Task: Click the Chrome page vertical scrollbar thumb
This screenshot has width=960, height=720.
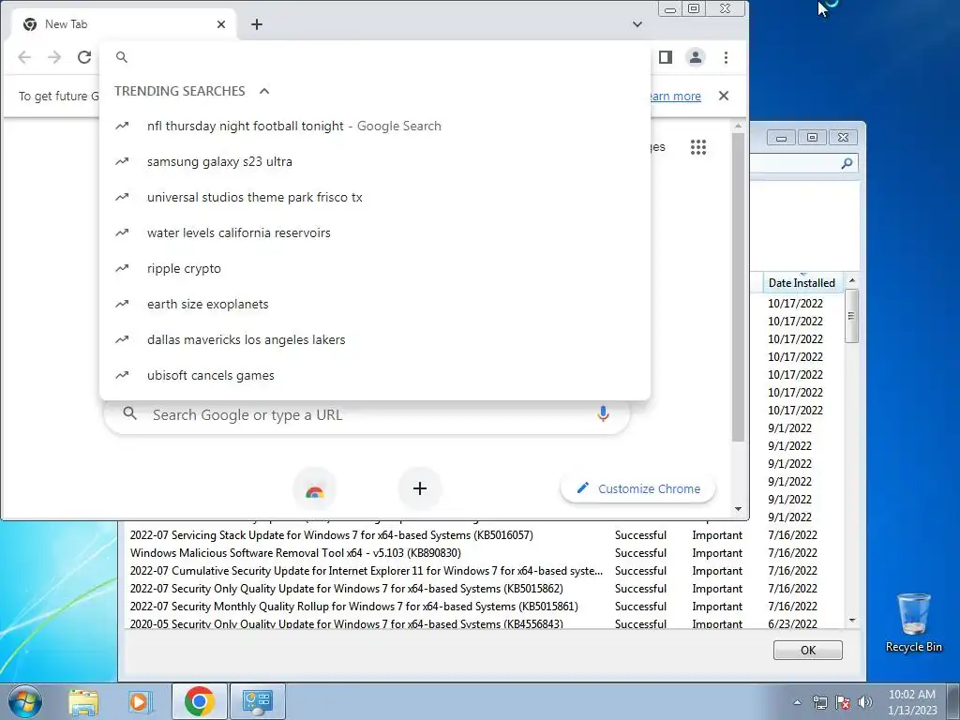Action: pos(739,287)
